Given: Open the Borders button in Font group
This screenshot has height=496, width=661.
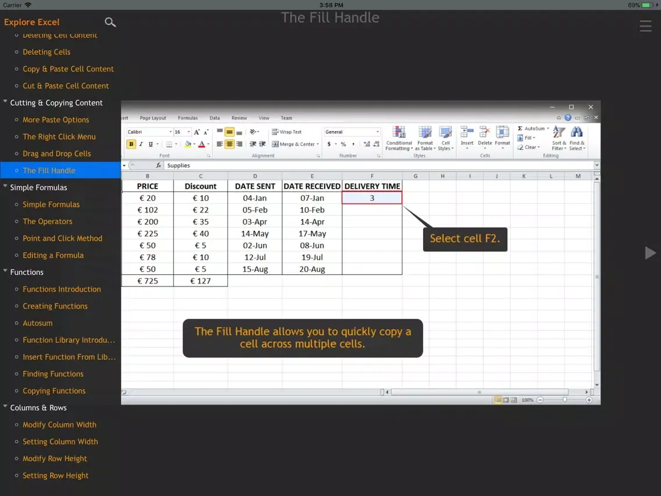Looking at the screenshot, I should (169, 144).
